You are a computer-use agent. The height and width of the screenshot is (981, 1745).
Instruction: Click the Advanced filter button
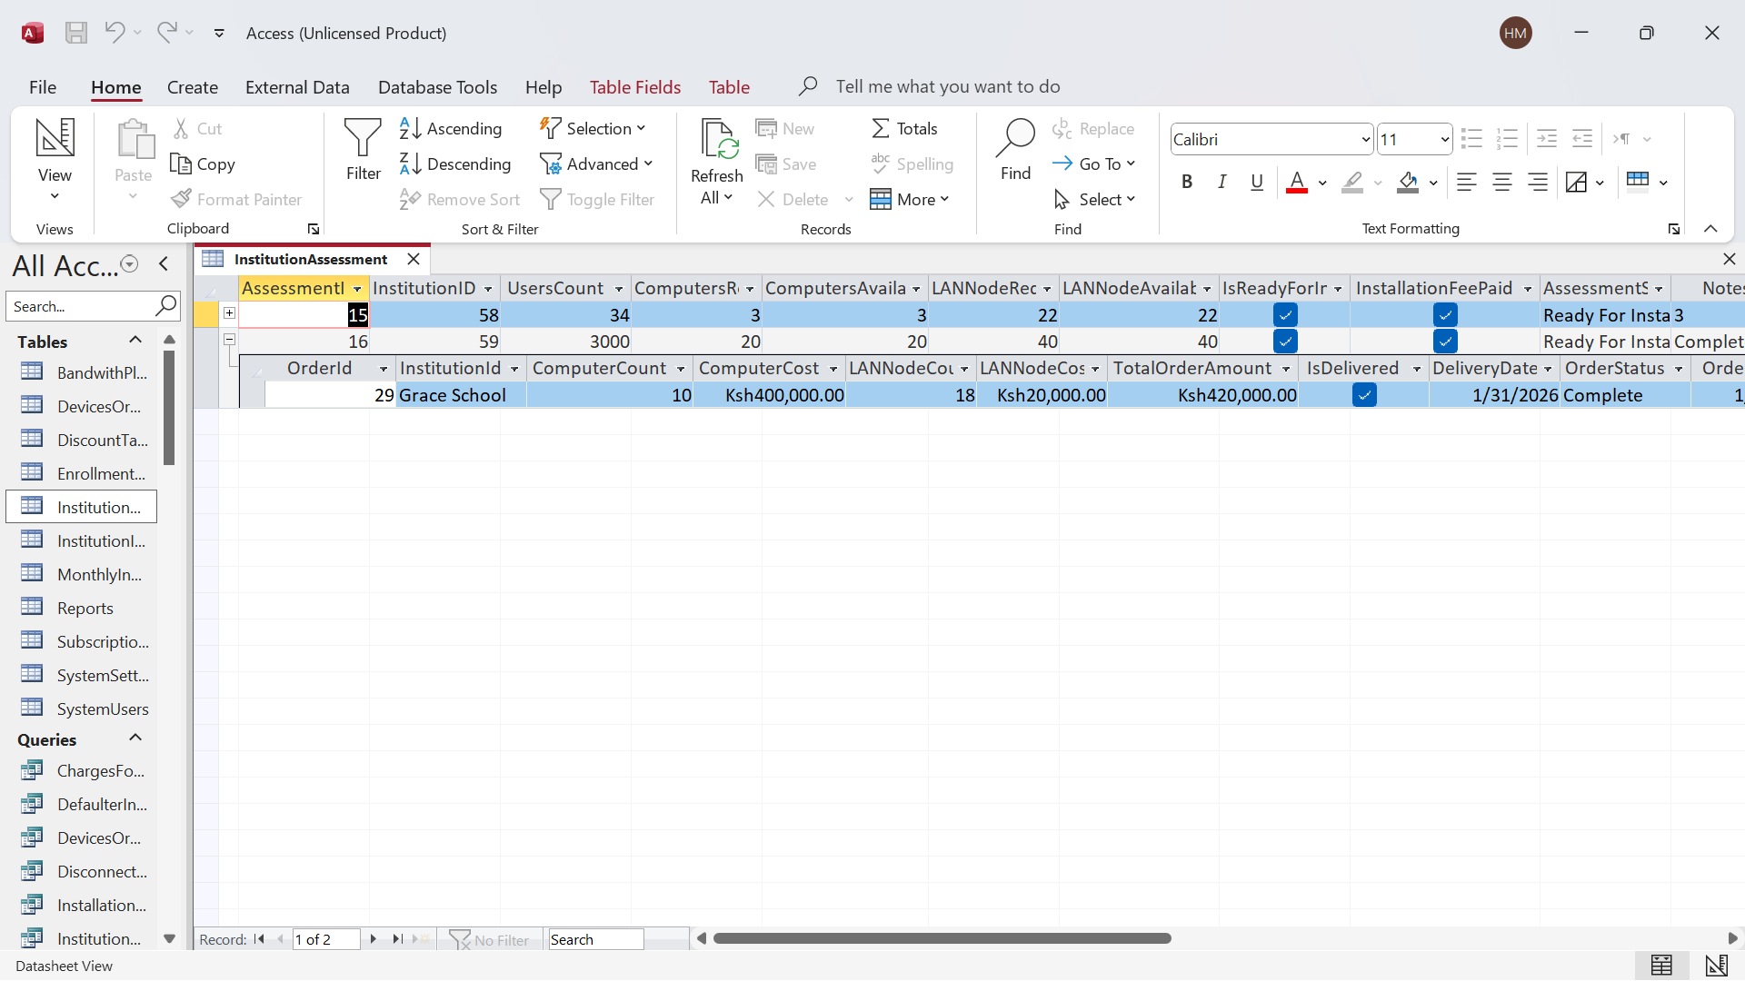click(596, 163)
